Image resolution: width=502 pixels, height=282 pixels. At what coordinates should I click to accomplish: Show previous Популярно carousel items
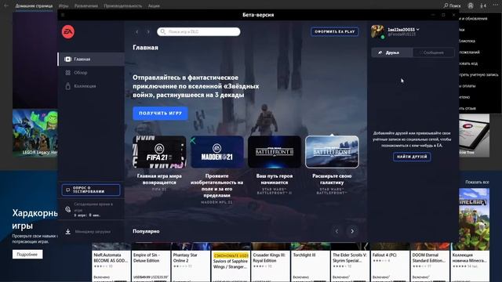coord(336,231)
